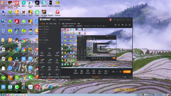Open the skin shirt icon

(x=120, y=20)
